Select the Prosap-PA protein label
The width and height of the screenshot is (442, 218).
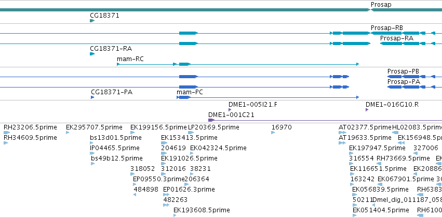(x=404, y=82)
